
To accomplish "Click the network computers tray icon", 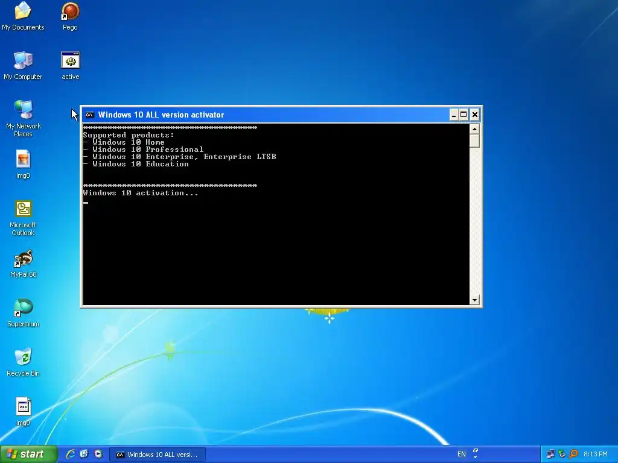I will [x=550, y=454].
